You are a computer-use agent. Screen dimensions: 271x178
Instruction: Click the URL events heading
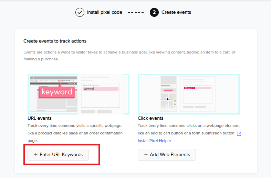40,118
